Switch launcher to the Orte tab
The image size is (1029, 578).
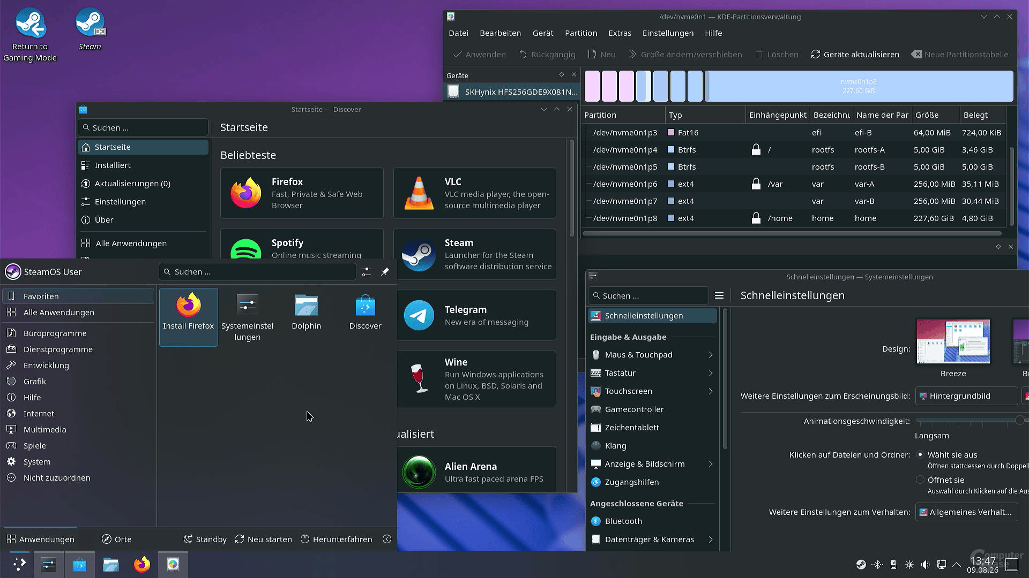[x=117, y=539]
